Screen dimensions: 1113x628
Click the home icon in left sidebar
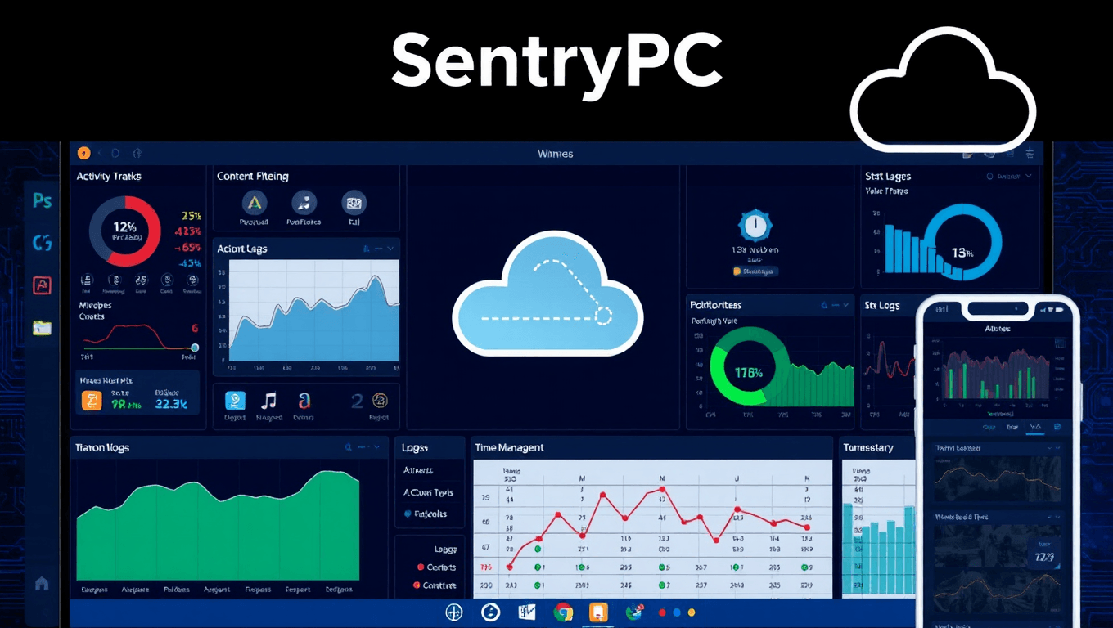42,584
